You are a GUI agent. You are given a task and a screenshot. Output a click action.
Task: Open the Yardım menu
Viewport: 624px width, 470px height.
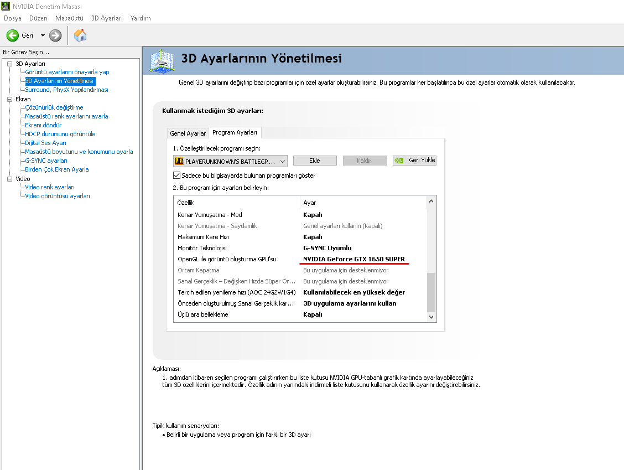pos(141,18)
